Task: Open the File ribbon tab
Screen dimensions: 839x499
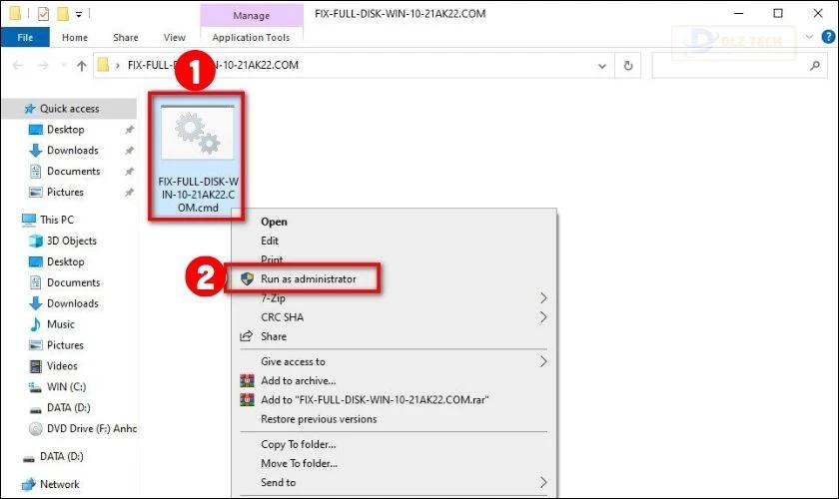Action: coord(25,38)
